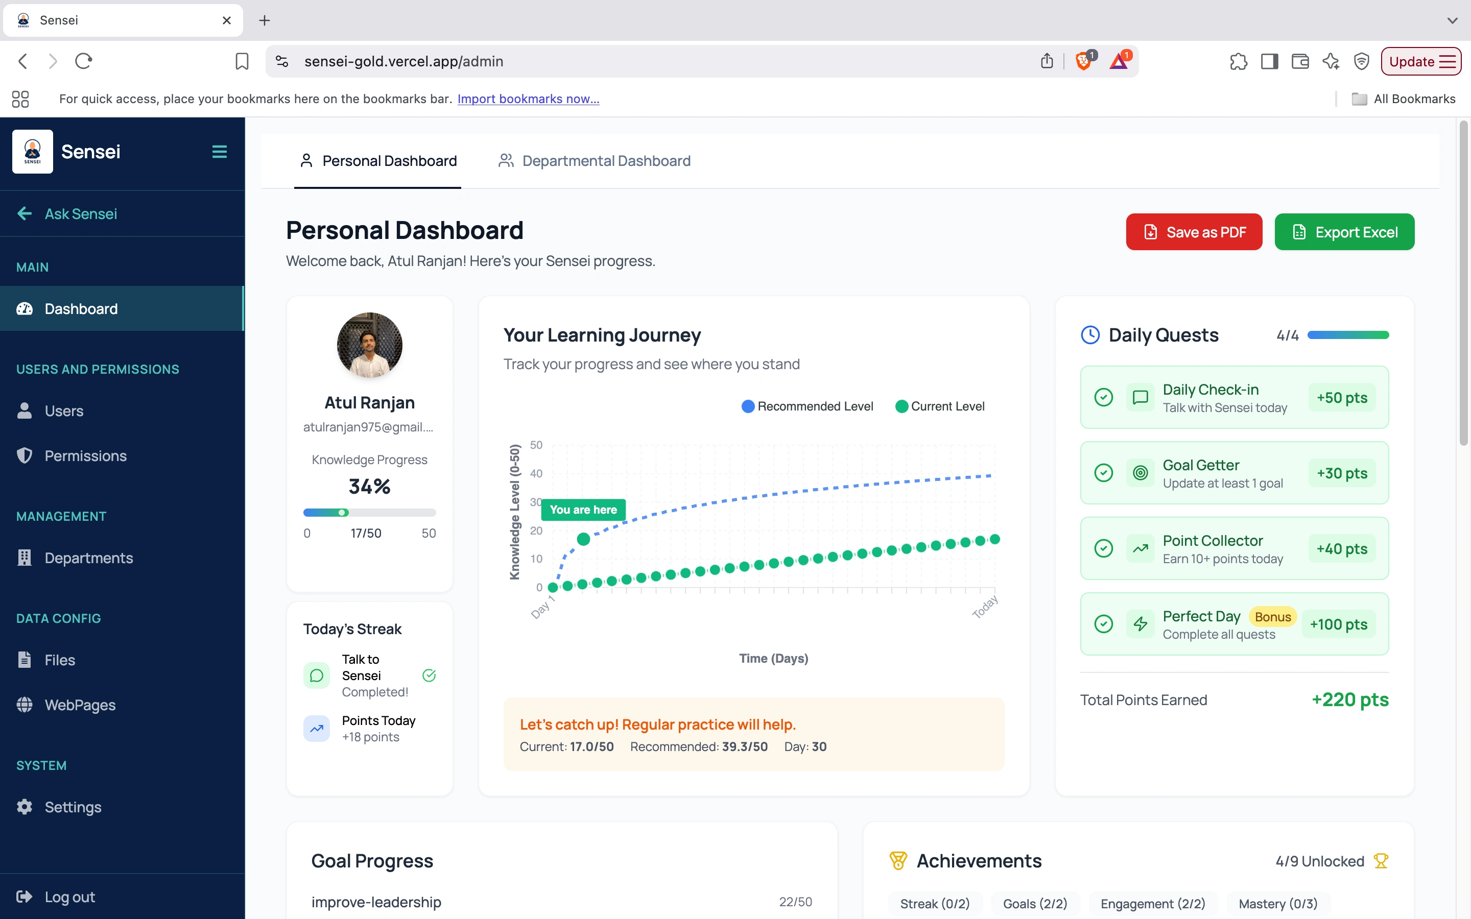The image size is (1471, 919).
Task: Open the browser tab list chevron
Action: click(1452, 20)
